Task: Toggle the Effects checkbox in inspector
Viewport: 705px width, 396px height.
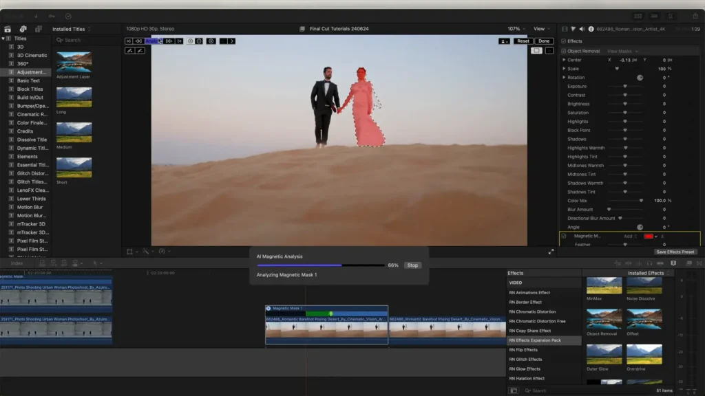Action: (564, 41)
